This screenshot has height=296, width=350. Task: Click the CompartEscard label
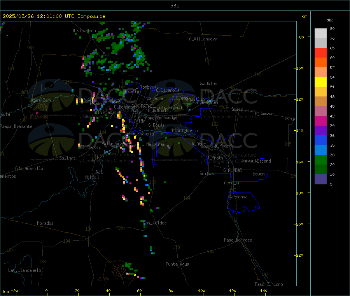click(x=255, y=161)
